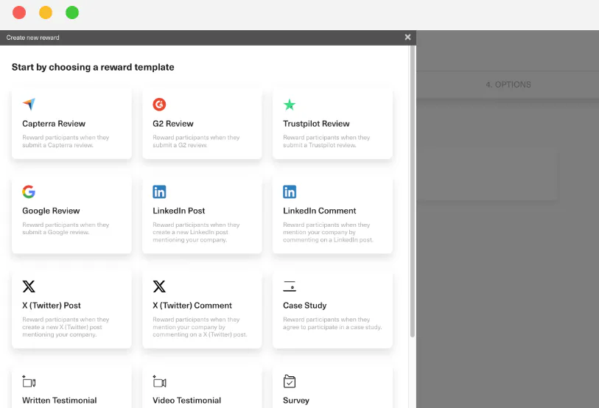Click the Google Review description text

coord(66,228)
